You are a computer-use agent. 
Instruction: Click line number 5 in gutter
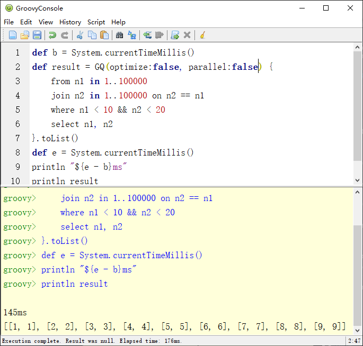click(x=17, y=110)
